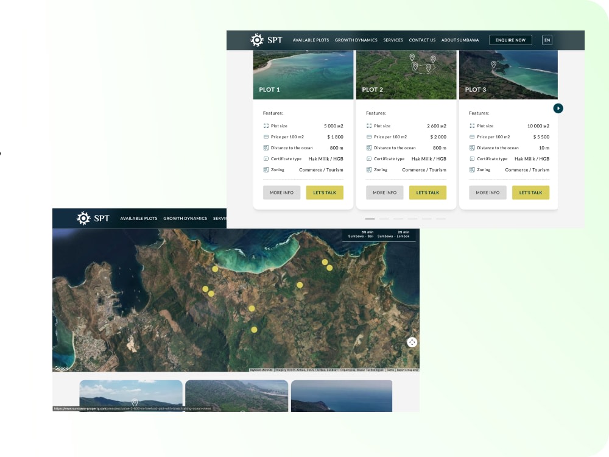609x457 pixels.
Task: Open the first plot thumbnail below the map
Action: 131,396
